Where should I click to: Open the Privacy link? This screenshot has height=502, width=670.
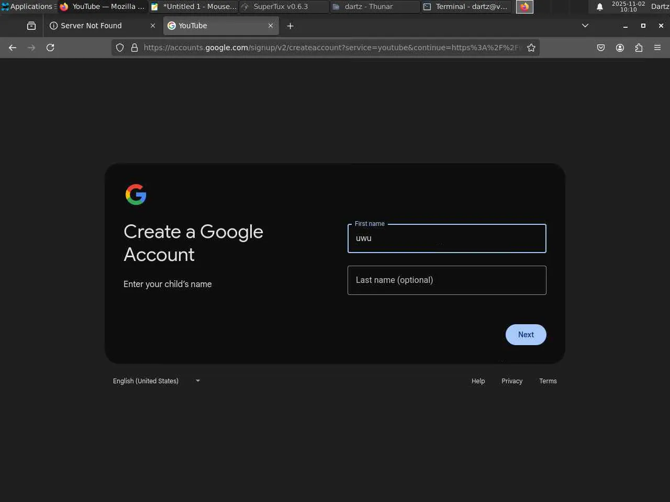pos(512,381)
